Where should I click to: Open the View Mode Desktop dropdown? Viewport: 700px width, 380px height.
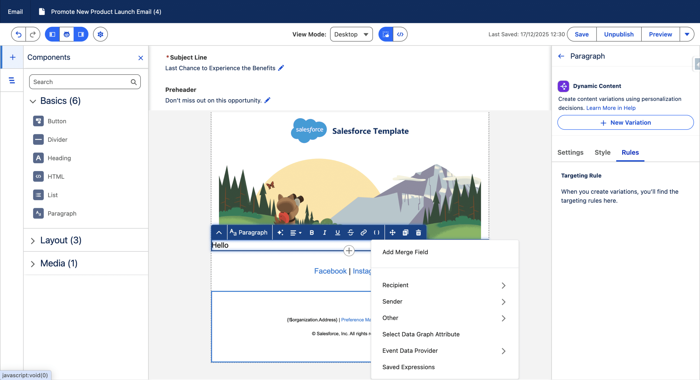(351, 34)
